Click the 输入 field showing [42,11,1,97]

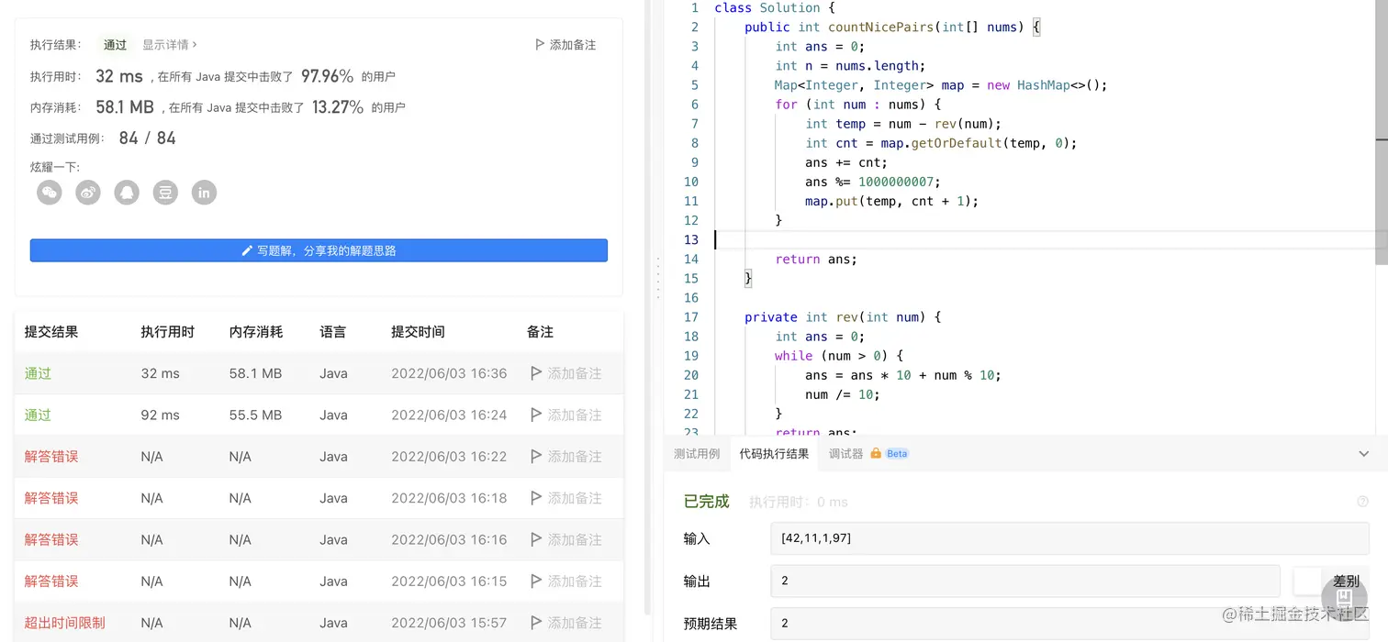(1069, 538)
